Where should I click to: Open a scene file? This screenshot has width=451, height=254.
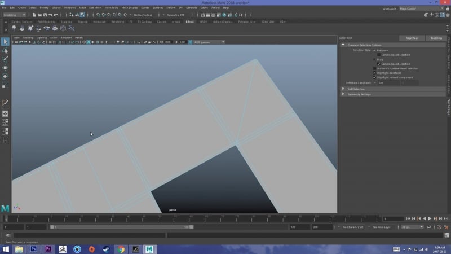[x=39, y=15]
